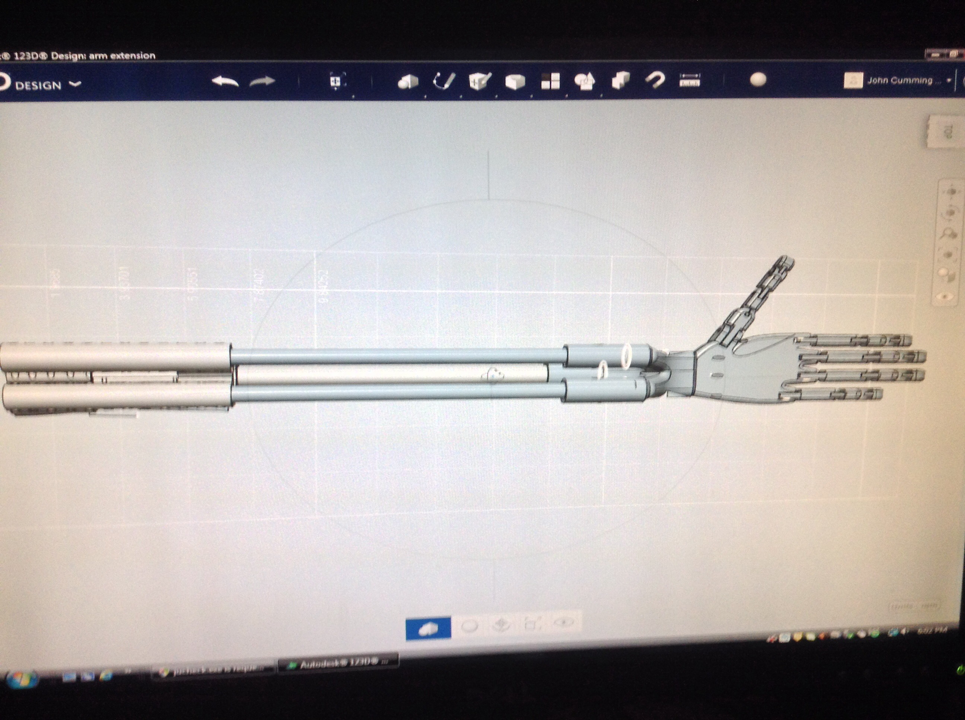Select the Pan tool in navigation bar
This screenshot has height=720, width=965.
tap(952, 192)
